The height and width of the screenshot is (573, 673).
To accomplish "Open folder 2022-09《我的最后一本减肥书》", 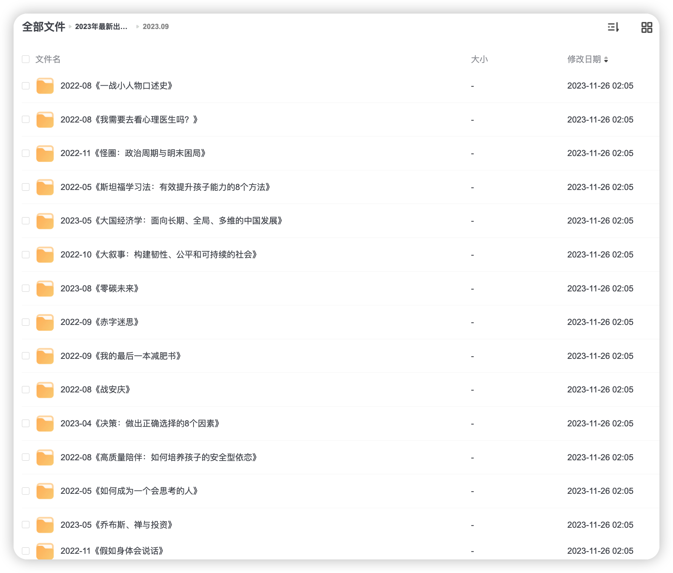I will tap(121, 356).
